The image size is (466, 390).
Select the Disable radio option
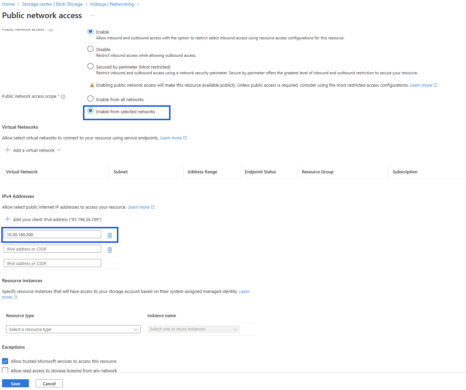[90, 49]
